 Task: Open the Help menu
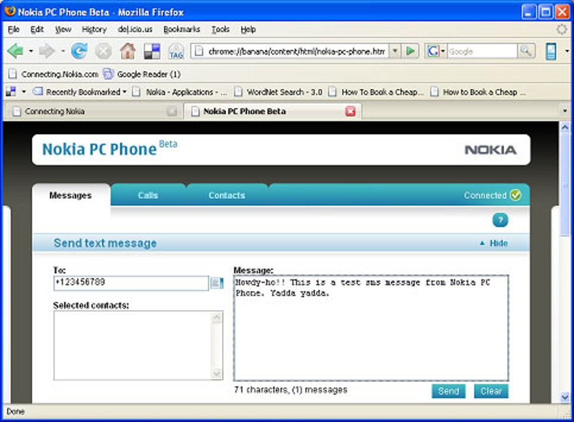point(248,29)
